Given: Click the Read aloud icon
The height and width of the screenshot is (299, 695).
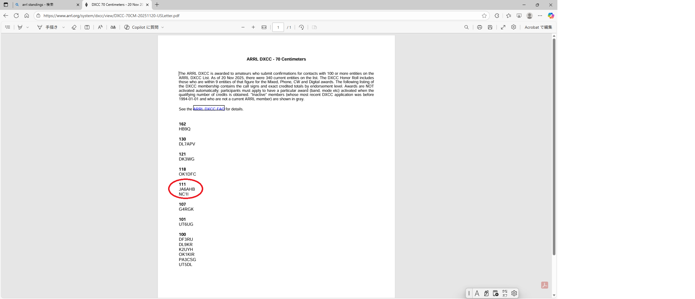Looking at the screenshot, I should coord(100,27).
